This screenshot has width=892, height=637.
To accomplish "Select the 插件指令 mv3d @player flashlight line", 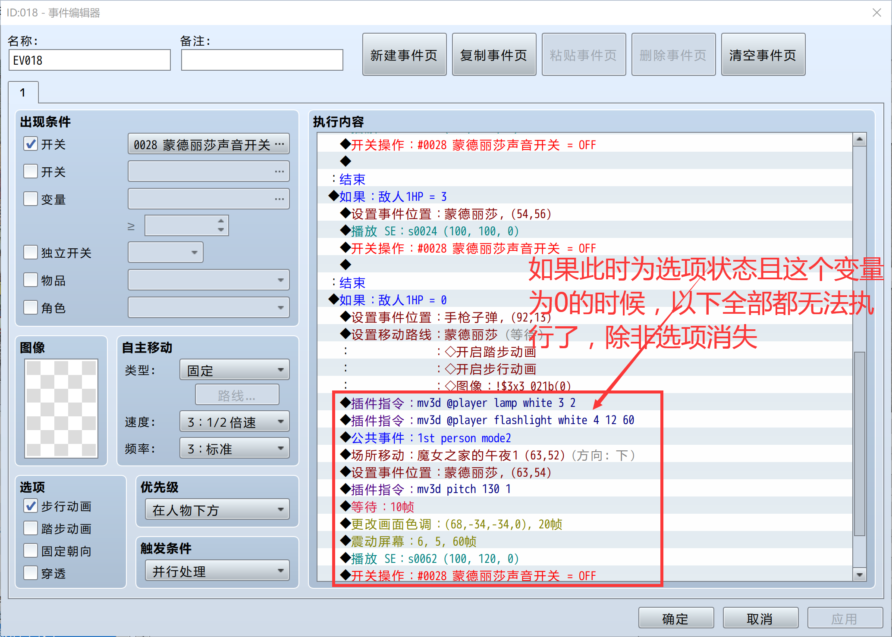I will (584, 421).
